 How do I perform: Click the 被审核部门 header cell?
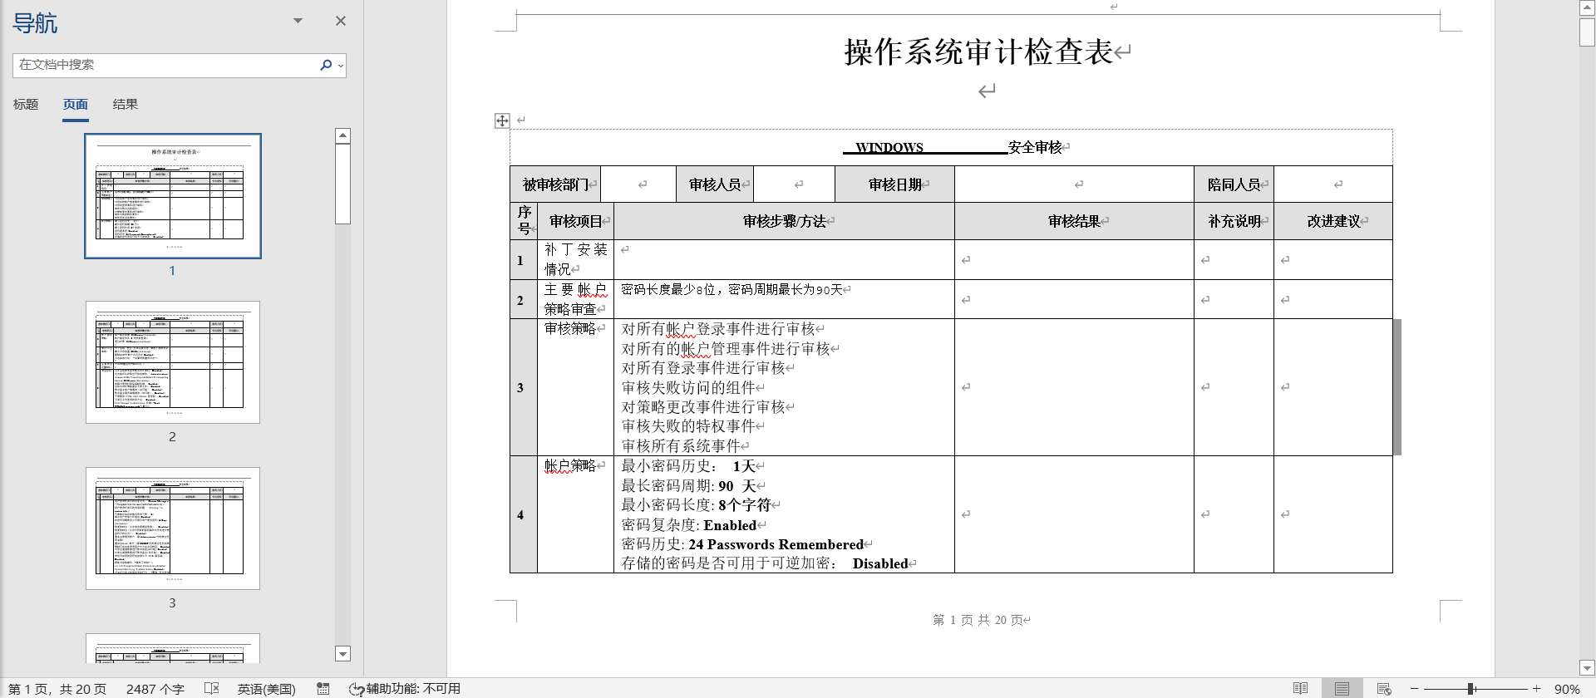coord(554,184)
